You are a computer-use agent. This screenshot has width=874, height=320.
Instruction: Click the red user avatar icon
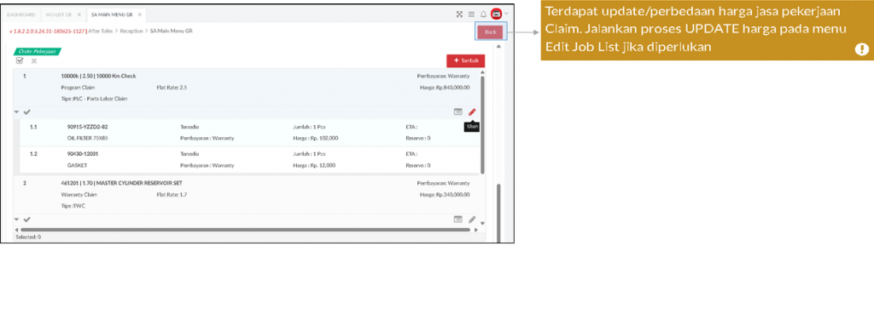tap(496, 14)
